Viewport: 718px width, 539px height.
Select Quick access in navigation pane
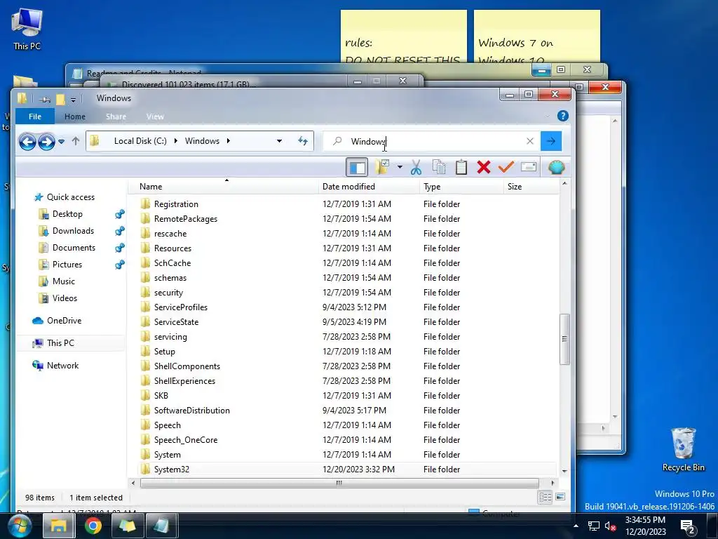[x=71, y=197]
